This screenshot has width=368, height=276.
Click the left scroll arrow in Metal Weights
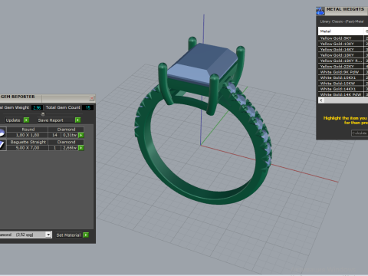click(x=321, y=100)
